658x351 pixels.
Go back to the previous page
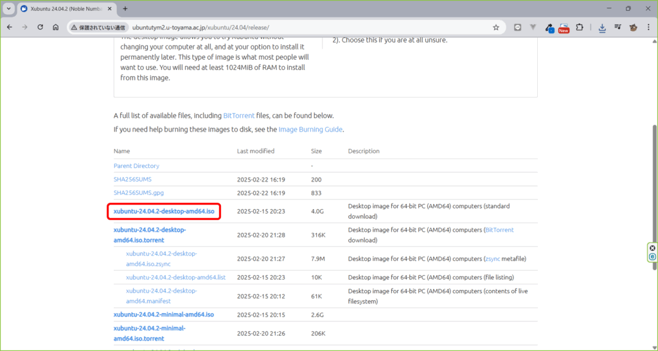pyautogui.click(x=10, y=27)
